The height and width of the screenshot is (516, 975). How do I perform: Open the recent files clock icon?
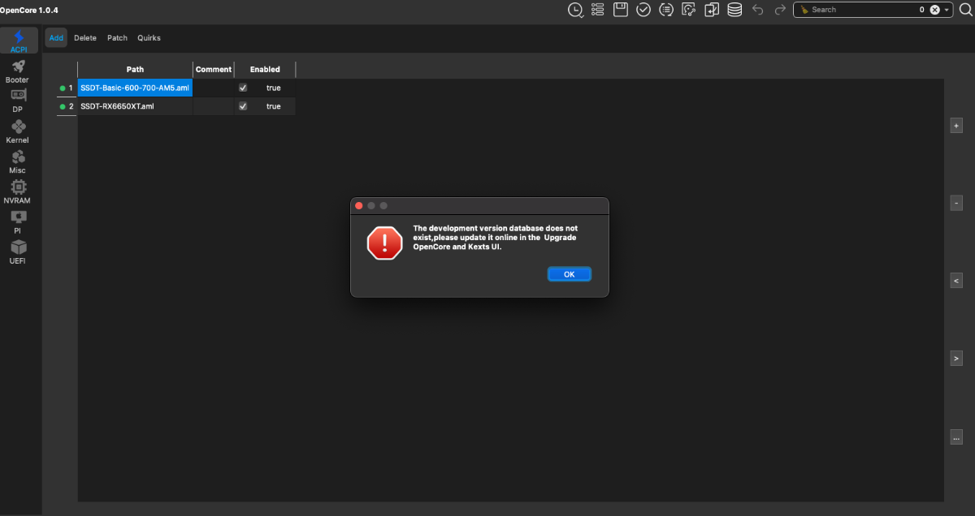point(575,10)
